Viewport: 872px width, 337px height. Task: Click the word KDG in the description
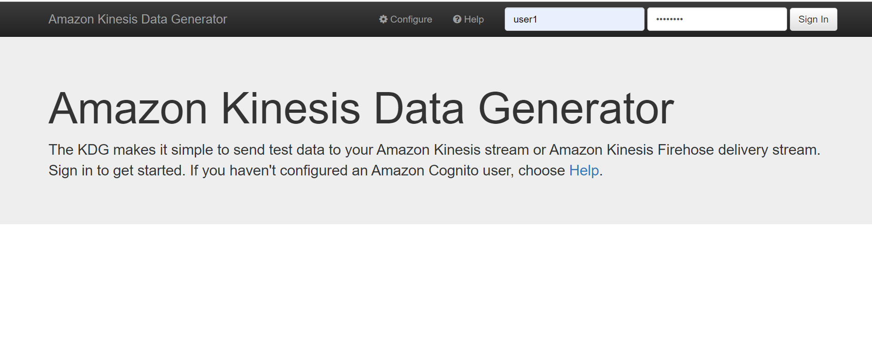pos(93,150)
